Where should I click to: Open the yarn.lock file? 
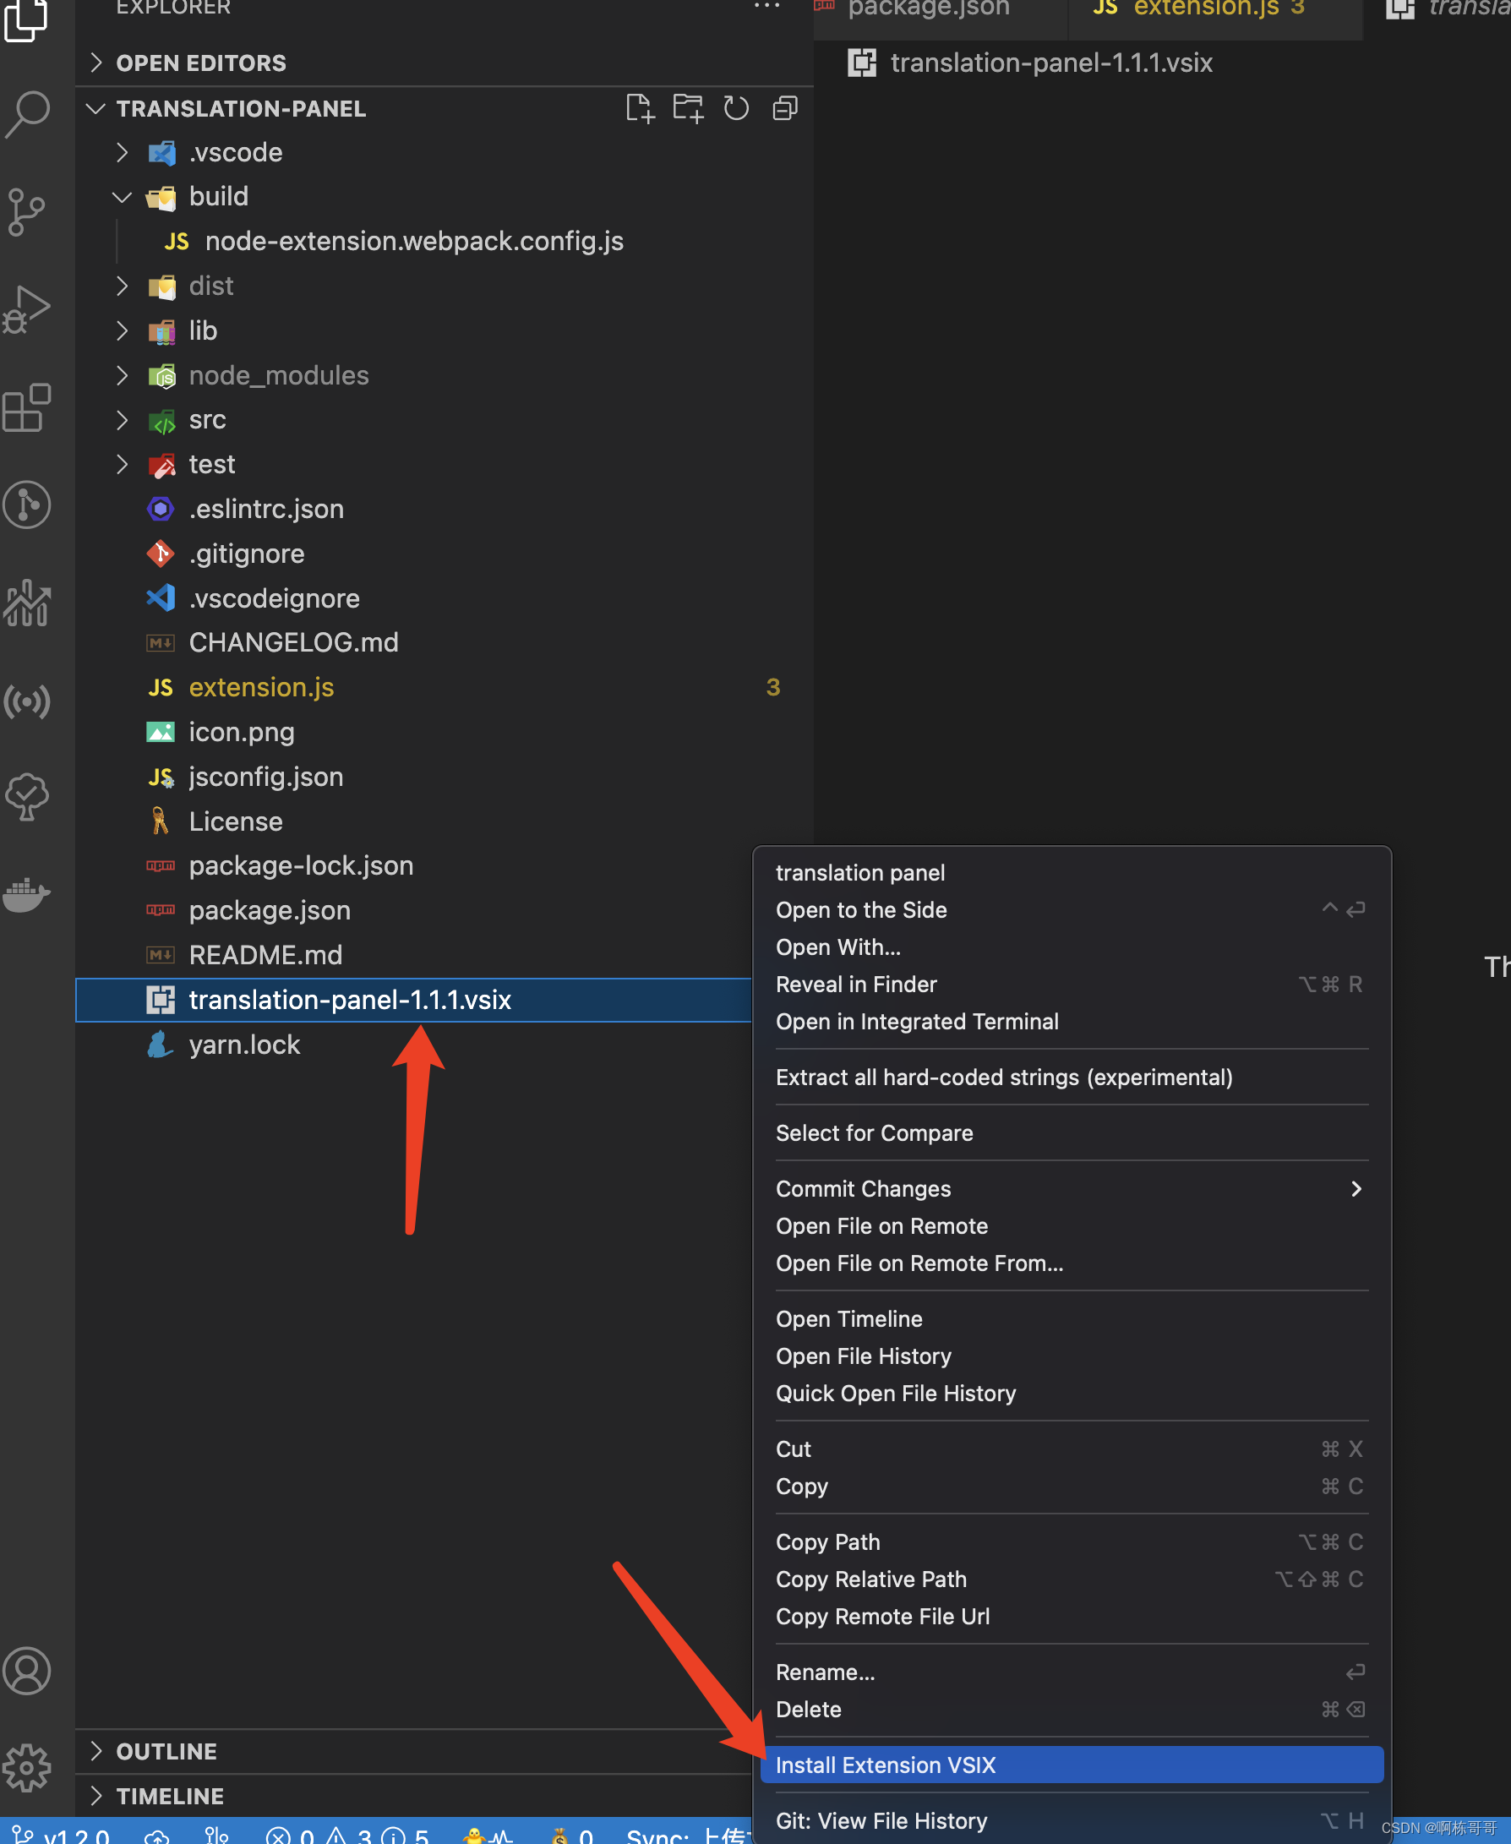coord(413,1045)
